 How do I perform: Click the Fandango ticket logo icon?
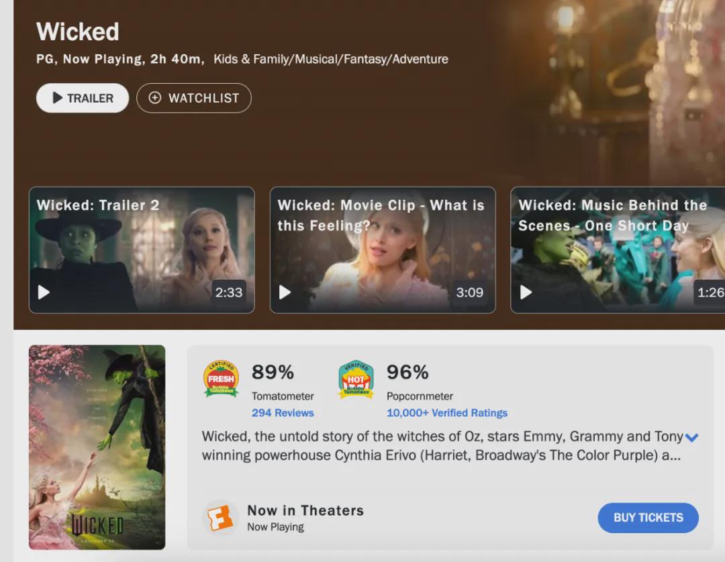point(220,517)
